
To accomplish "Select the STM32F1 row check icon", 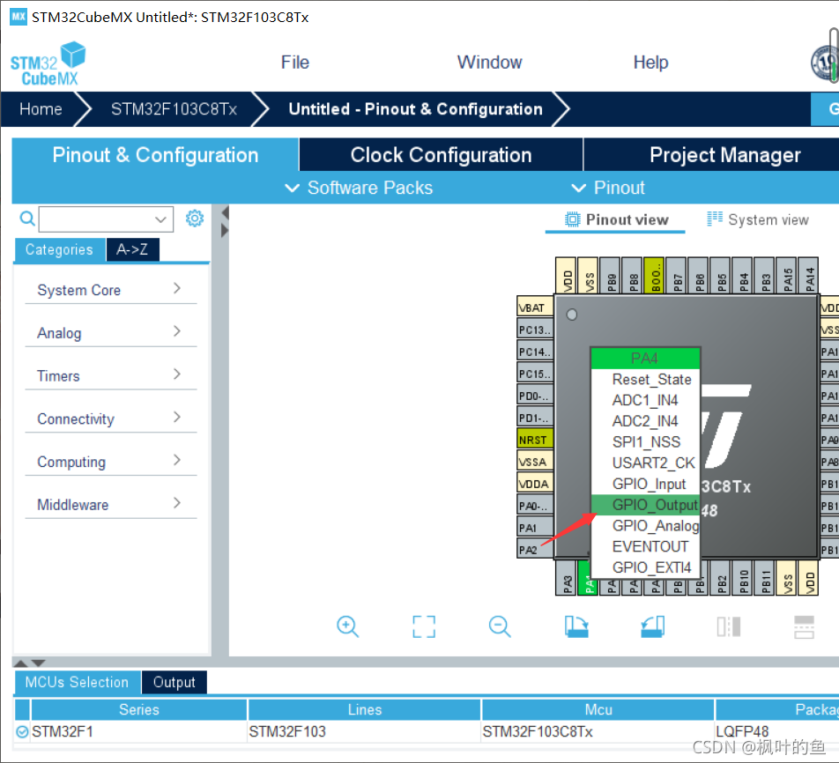I will [x=22, y=731].
